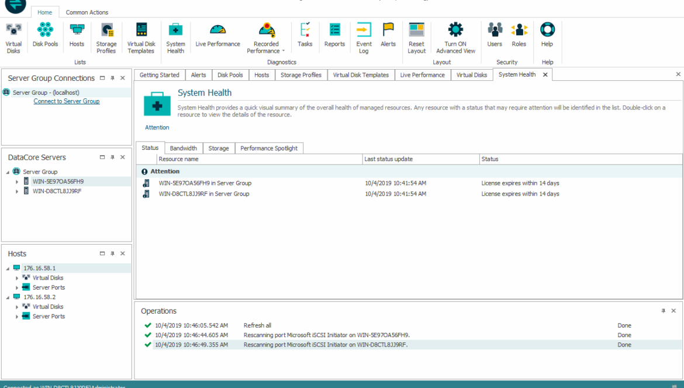Expand server WIN-D8CTL8JJ9RF node
This screenshot has width=684, height=388.
click(17, 191)
